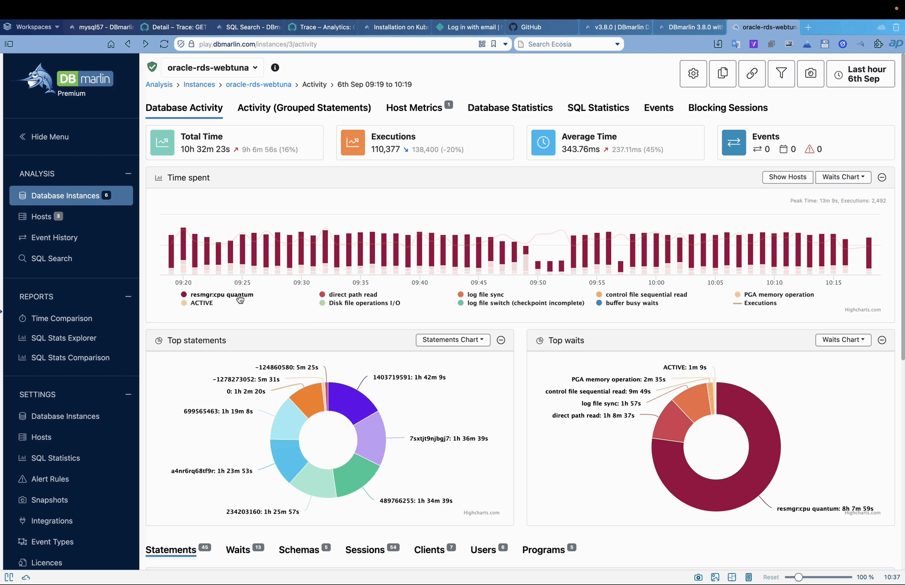Click the status bar image toggle icon
The width and height of the screenshot is (905, 585).
point(715,577)
